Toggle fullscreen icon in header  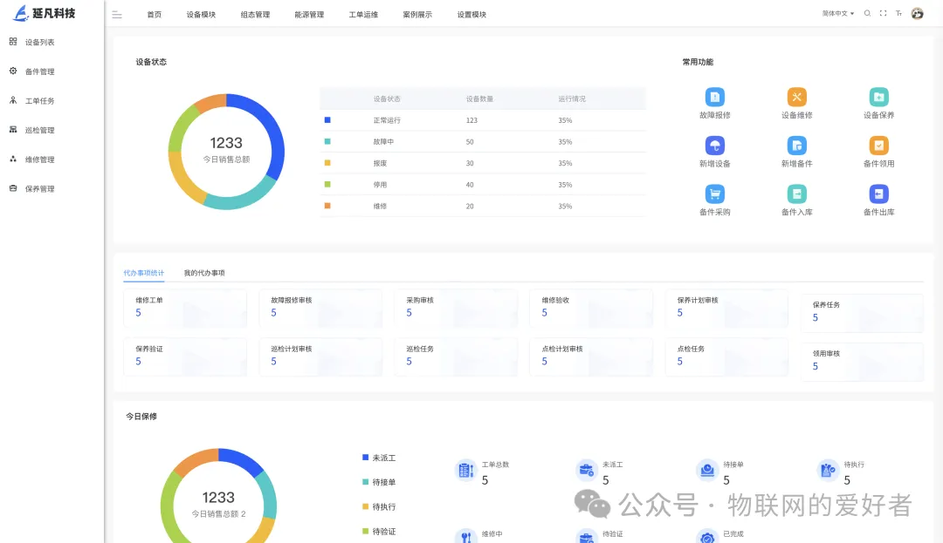[883, 13]
